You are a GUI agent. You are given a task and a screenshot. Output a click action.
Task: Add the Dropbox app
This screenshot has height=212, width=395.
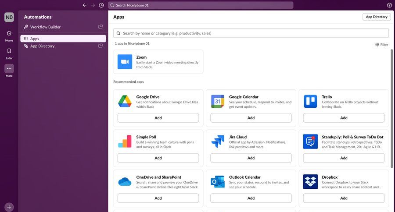[x=344, y=198]
